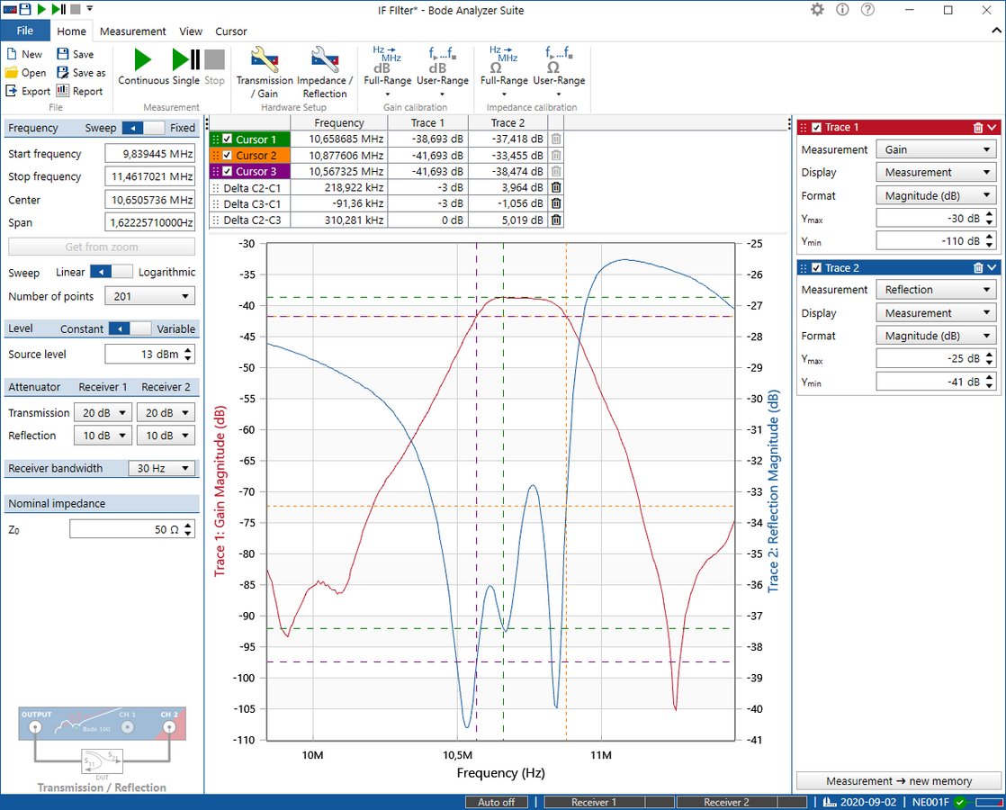Click the Measurement to new memory button
1006x810 pixels.
pos(898,780)
